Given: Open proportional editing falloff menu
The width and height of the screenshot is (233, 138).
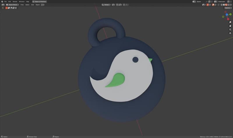Looking at the screenshot, I should [x=127, y=5].
